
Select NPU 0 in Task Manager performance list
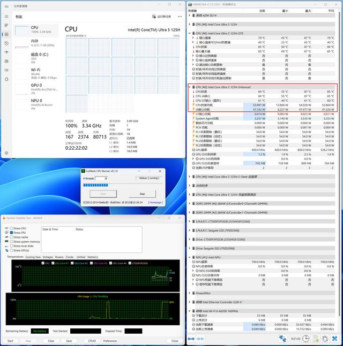36,104
